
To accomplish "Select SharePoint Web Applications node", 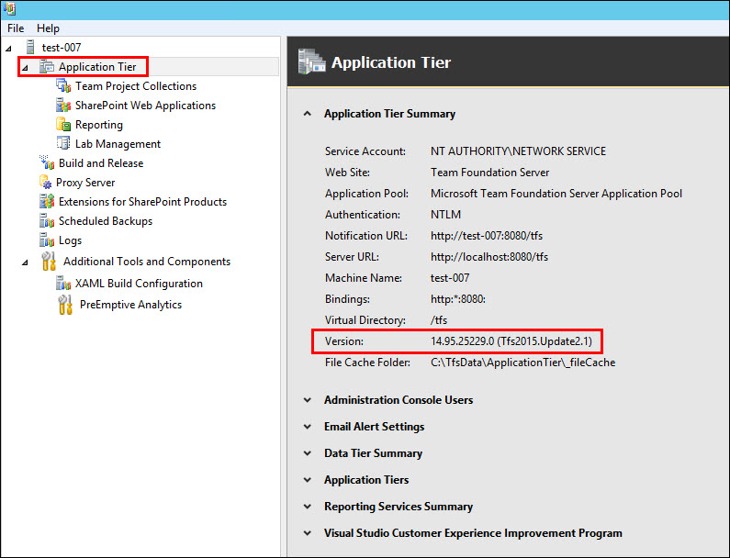I will pyautogui.click(x=145, y=106).
